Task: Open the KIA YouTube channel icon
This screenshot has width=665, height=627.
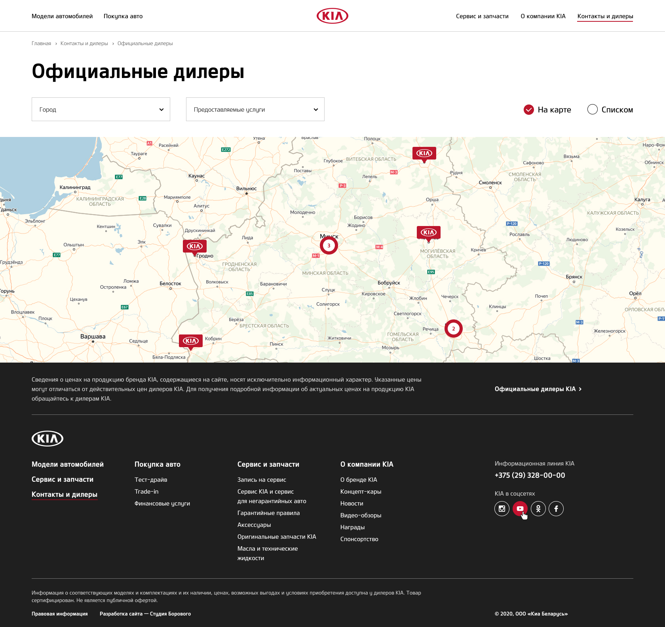Action: pyautogui.click(x=520, y=509)
